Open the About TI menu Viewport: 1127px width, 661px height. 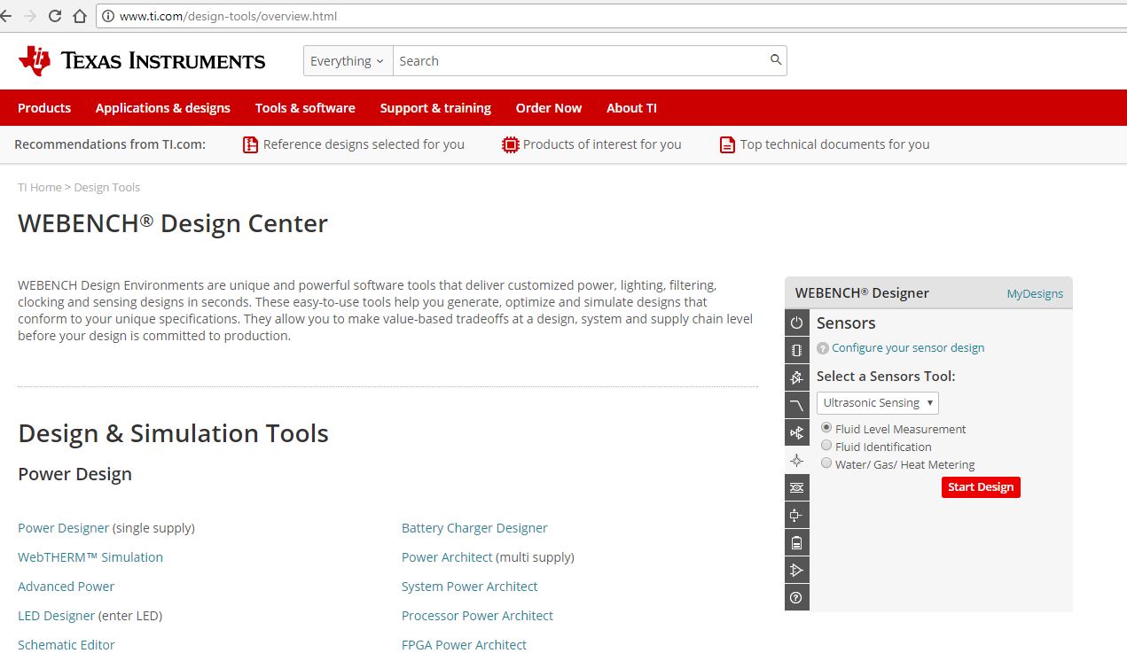coord(631,108)
